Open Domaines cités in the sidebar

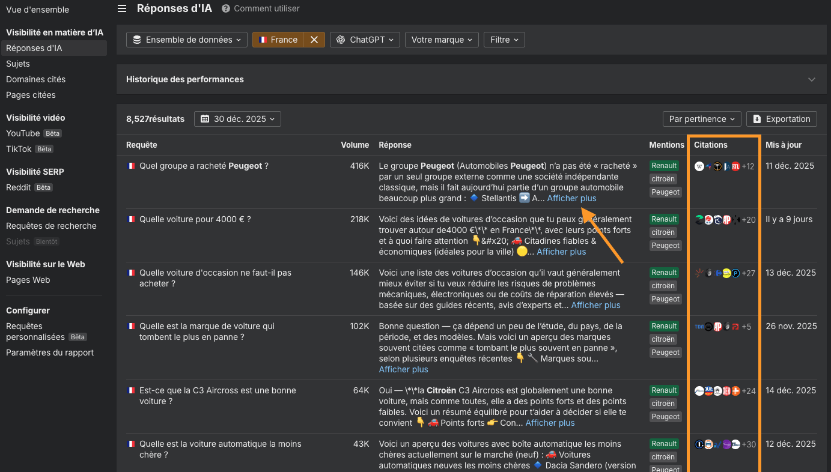35,79
